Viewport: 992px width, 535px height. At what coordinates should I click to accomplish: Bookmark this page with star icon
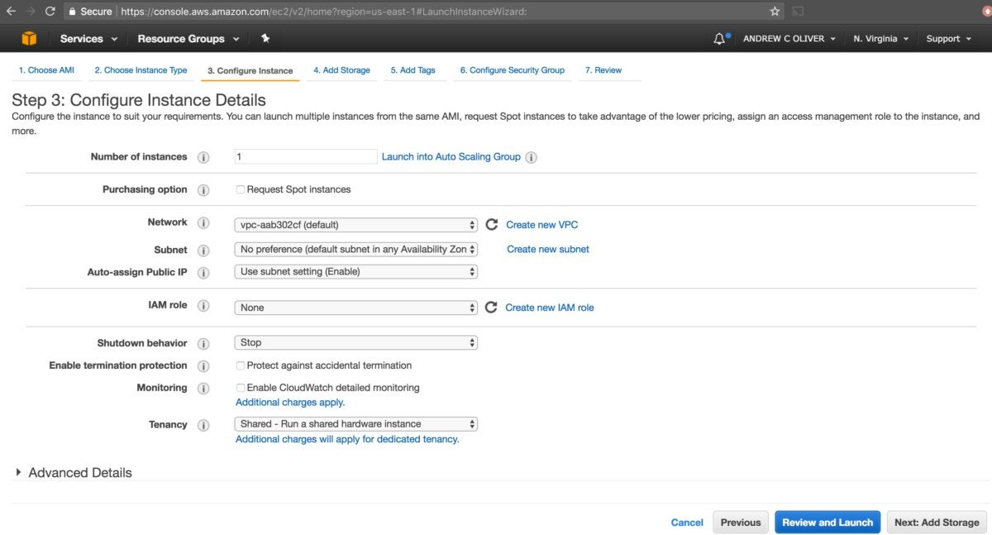coord(775,12)
